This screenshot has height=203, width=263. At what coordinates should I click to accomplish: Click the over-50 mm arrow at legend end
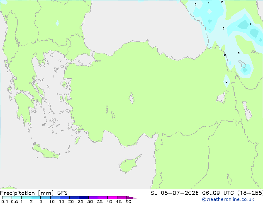[x=131, y=198]
